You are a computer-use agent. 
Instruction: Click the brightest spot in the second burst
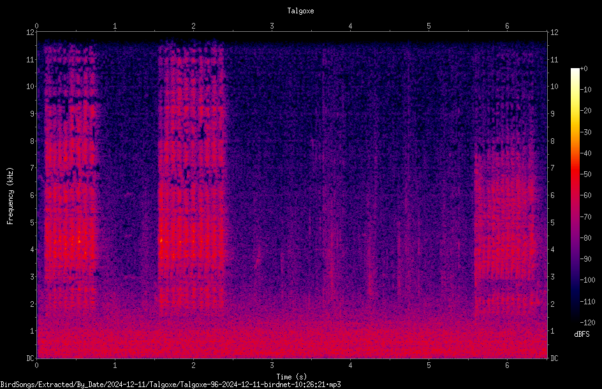[x=161, y=240]
